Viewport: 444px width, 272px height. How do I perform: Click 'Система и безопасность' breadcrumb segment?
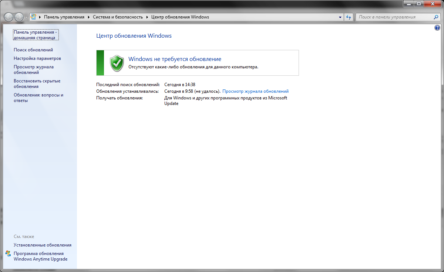[118, 17]
